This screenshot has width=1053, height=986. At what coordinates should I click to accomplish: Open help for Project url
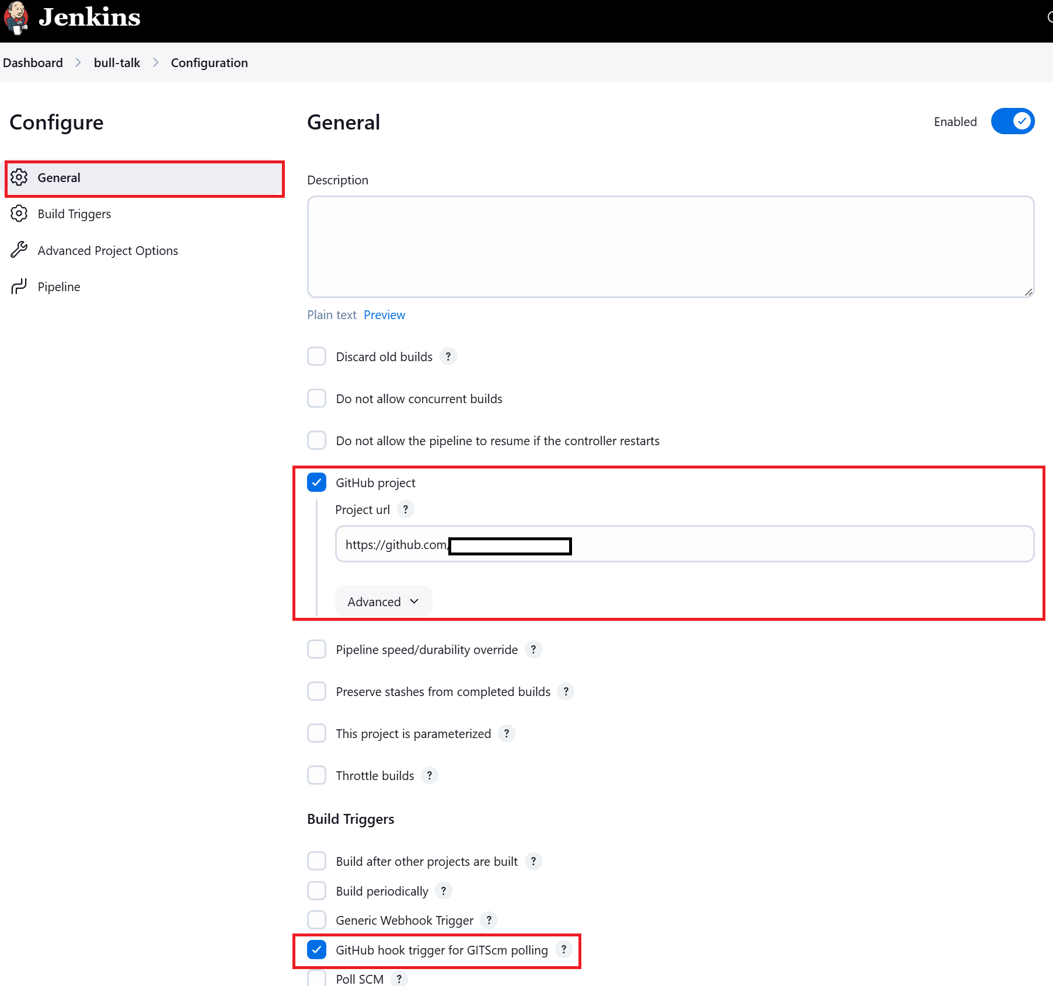point(405,509)
